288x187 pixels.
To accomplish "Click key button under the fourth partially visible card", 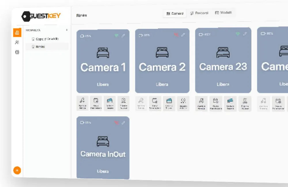I will [x=264, y=104].
